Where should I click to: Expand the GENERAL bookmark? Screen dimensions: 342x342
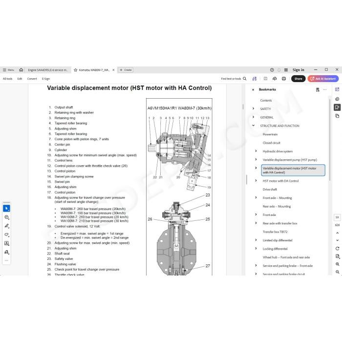pos(253,117)
